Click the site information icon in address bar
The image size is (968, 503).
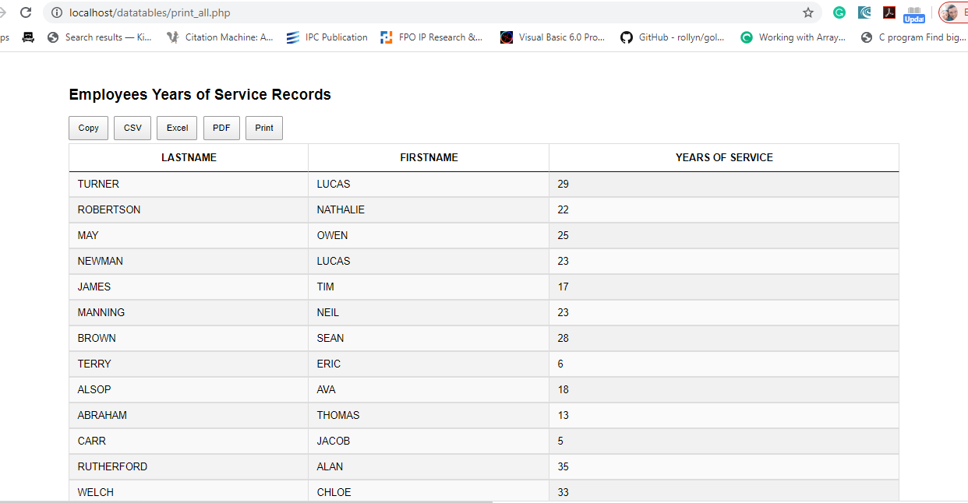[56, 12]
